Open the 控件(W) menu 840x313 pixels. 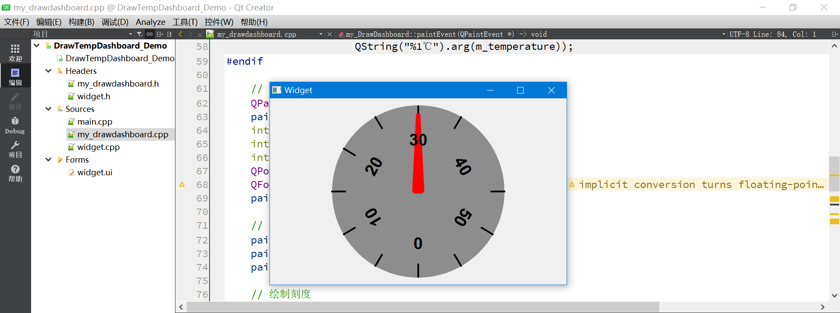click(x=219, y=22)
